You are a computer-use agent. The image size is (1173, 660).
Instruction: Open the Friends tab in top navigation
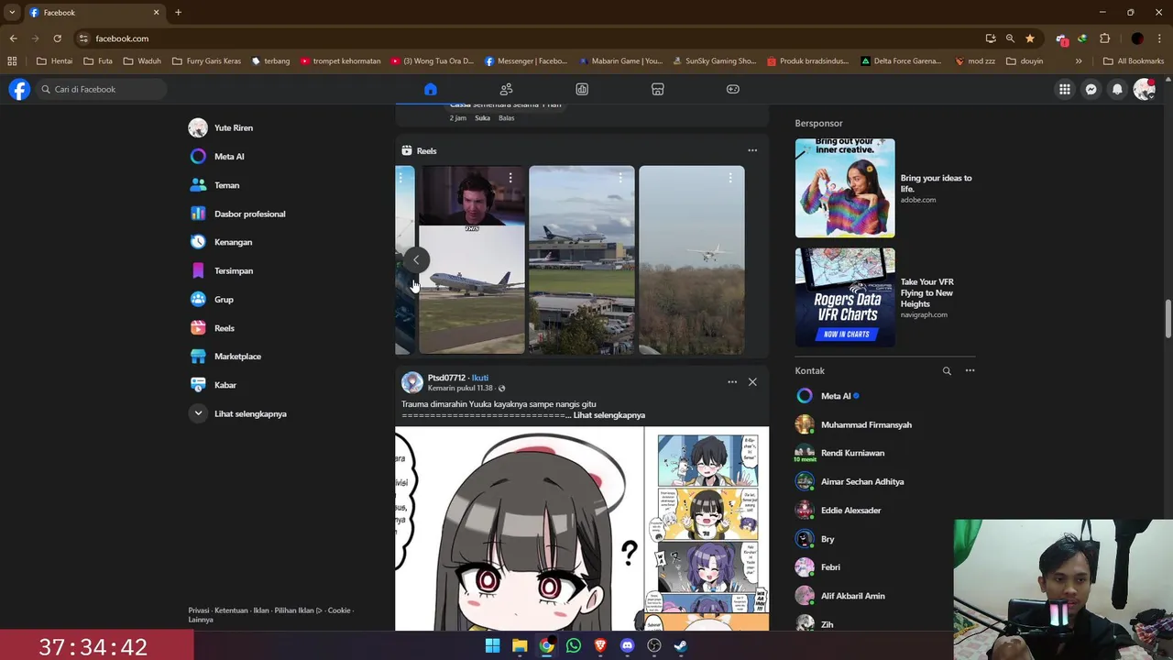pyautogui.click(x=506, y=89)
